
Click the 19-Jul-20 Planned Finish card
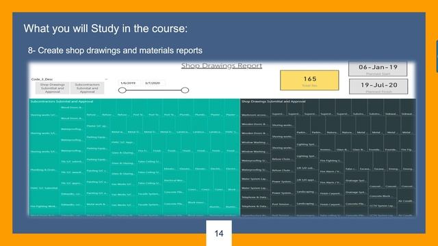point(378,87)
